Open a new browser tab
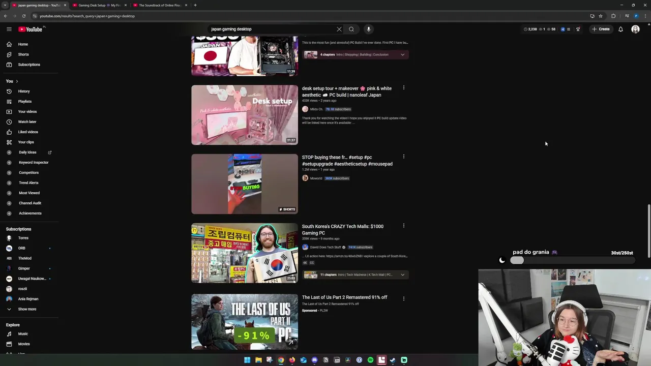This screenshot has width=651, height=366. point(195,5)
